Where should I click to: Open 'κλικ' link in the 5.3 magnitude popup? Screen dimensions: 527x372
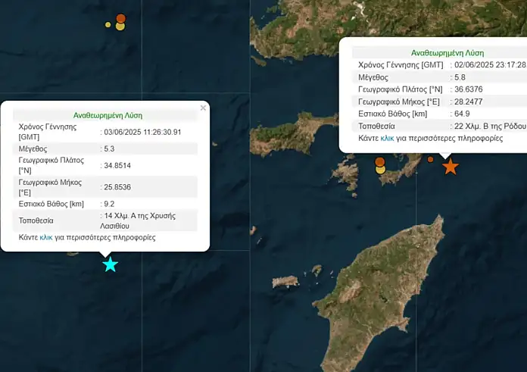pos(46,237)
